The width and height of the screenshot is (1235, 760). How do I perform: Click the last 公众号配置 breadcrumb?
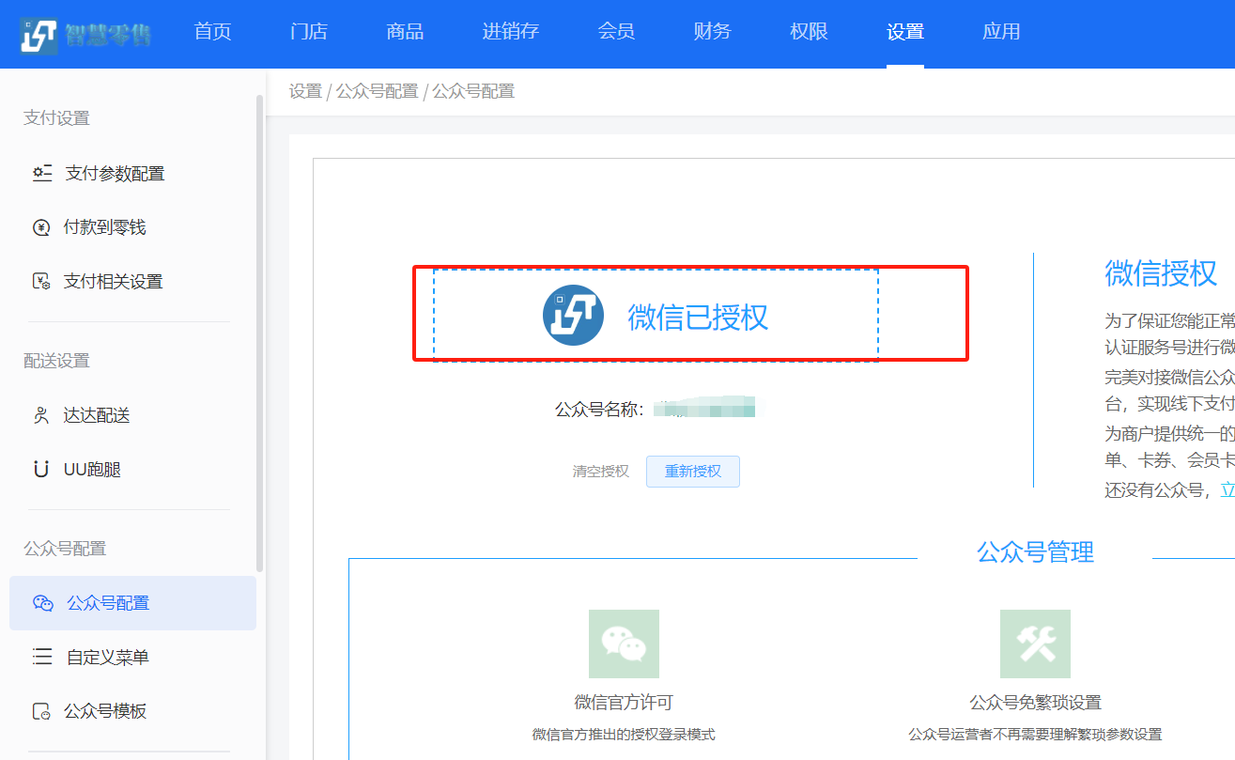click(473, 91)
